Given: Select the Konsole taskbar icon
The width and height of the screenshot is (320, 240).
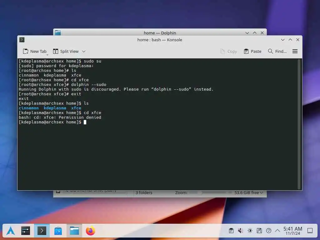Looking at the screenshot, I should tap(42, 231).
